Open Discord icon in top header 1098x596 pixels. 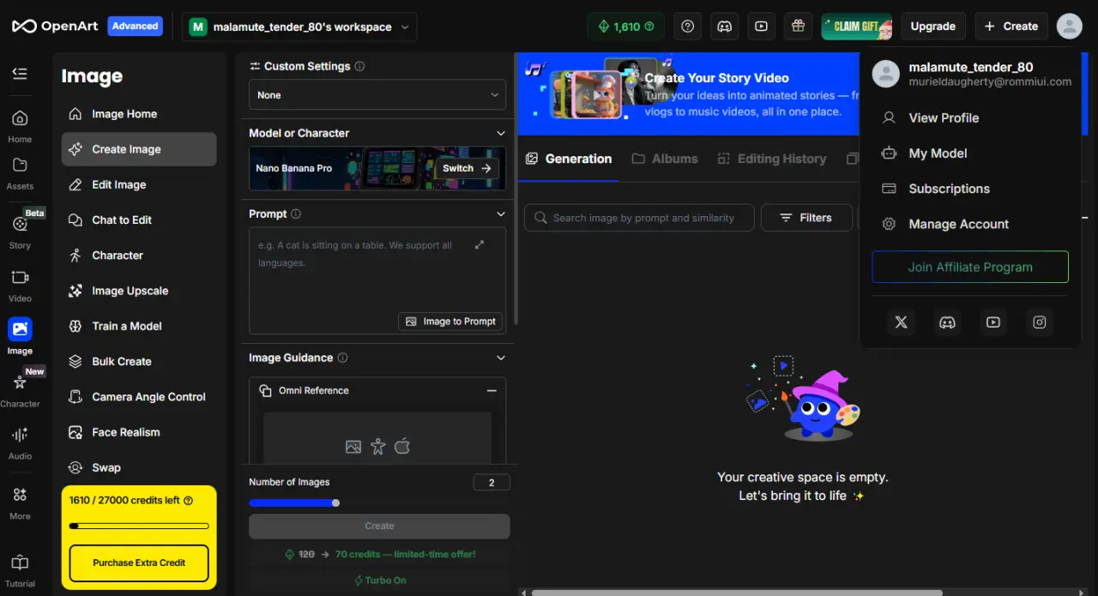[725, 27]
